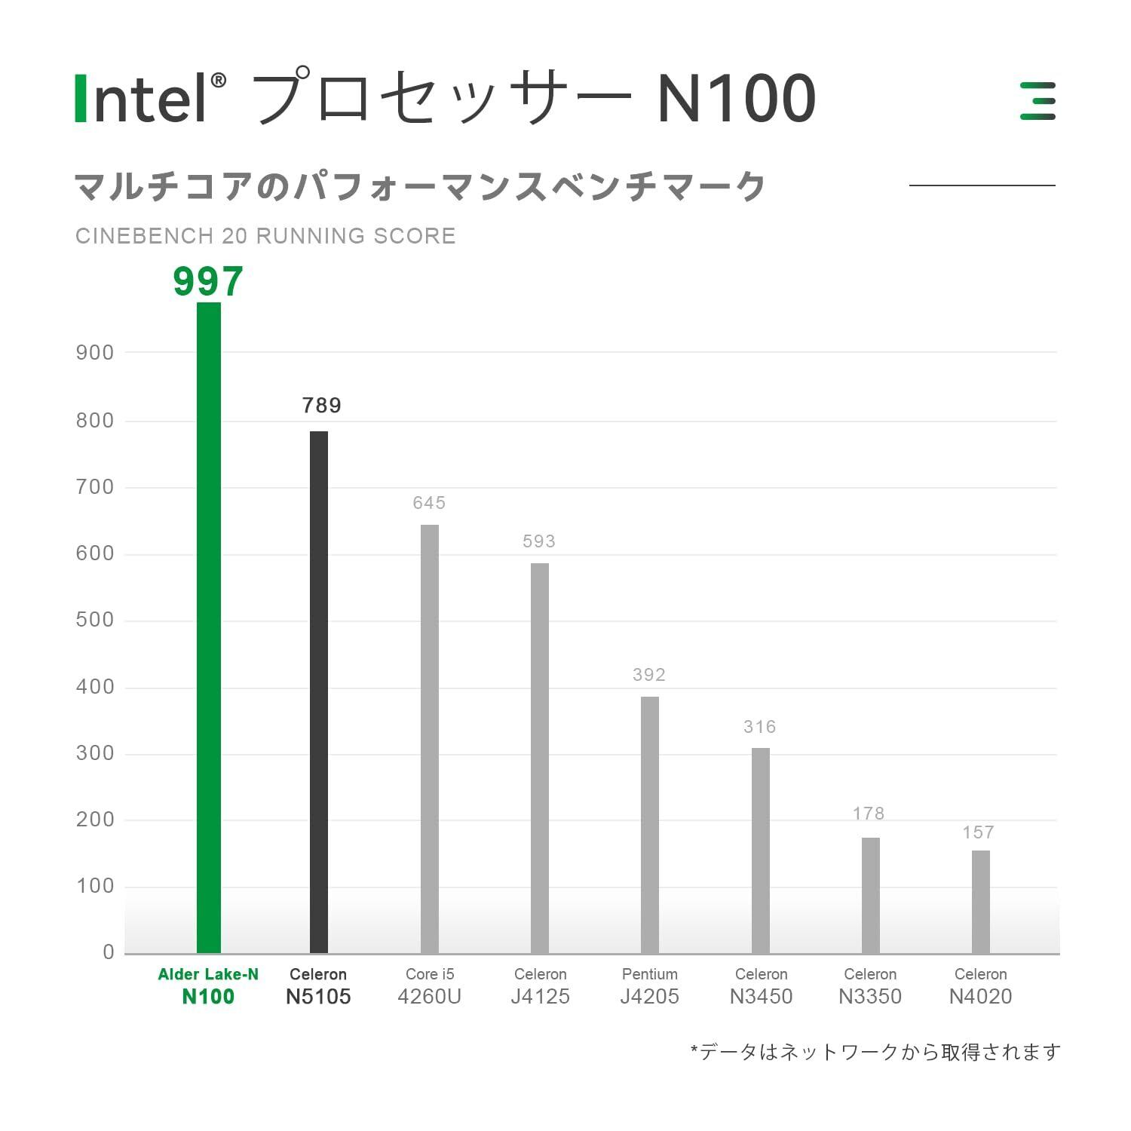Viewport: 1131px width, 1131px height.
Task: Click the green Alder Lake-N N100 bar
Action: [x=209, y=627]
